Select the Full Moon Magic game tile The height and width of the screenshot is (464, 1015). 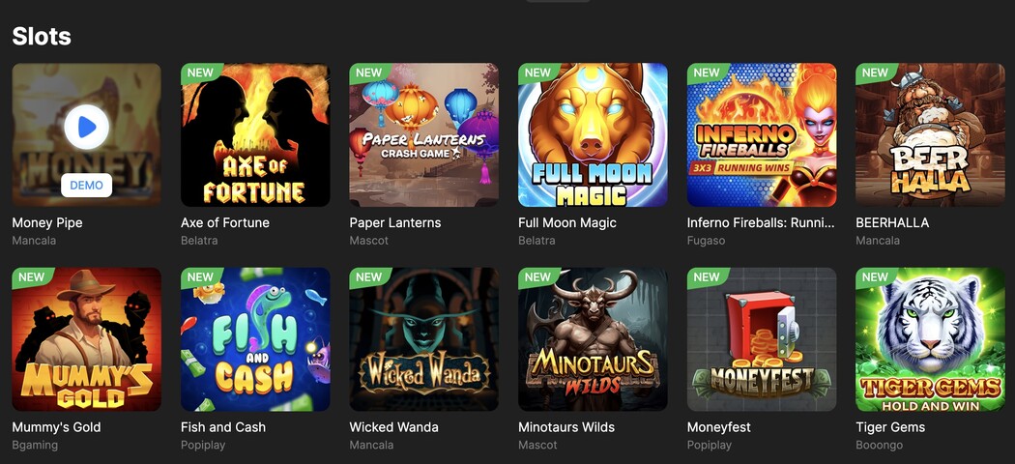point(593,135)
